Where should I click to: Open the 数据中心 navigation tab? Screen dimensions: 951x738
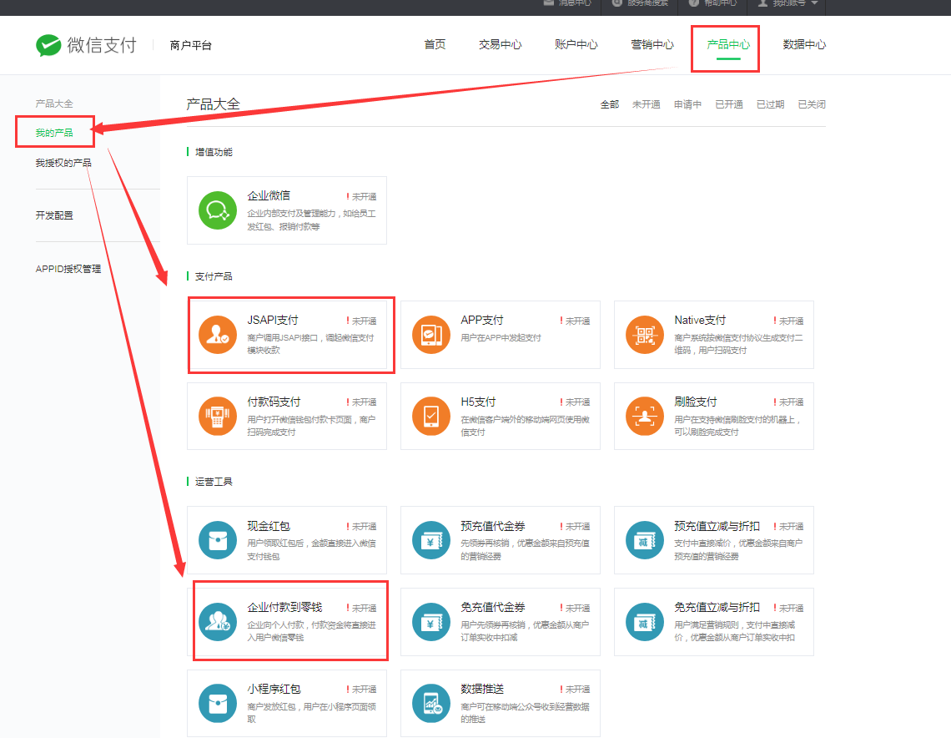pyautogui.click(x=804, y=44)
